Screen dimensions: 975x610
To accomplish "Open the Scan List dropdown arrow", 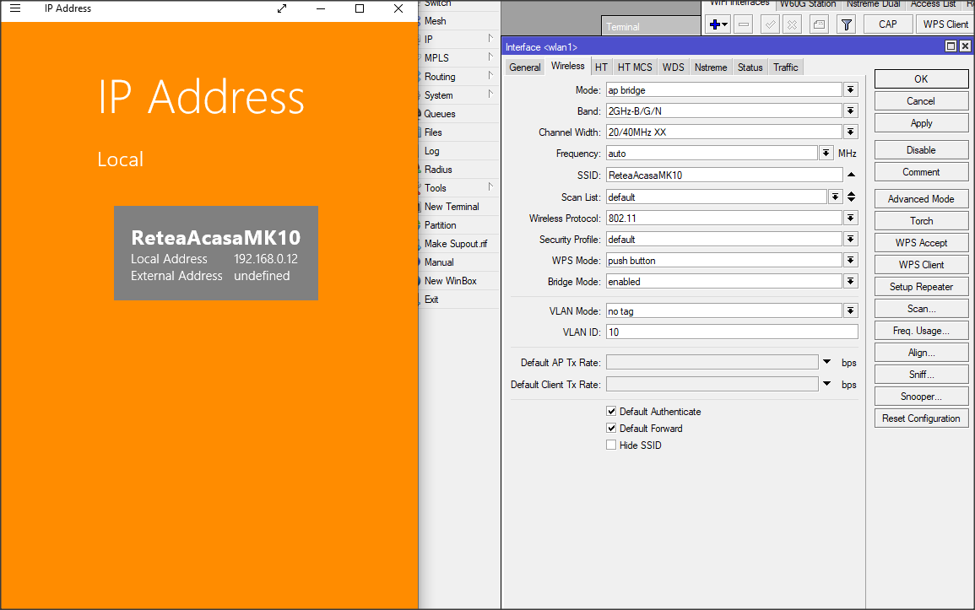I will coord(835,197).
